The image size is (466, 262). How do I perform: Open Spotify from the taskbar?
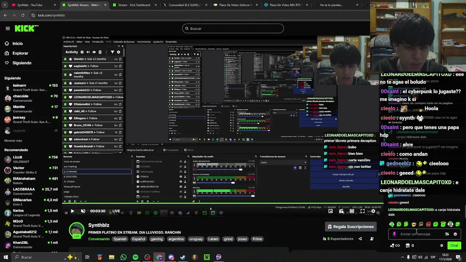pyautogui.click(x=135, y=257)
